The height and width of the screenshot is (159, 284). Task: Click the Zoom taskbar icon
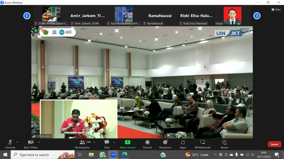[x=114, y=155]
